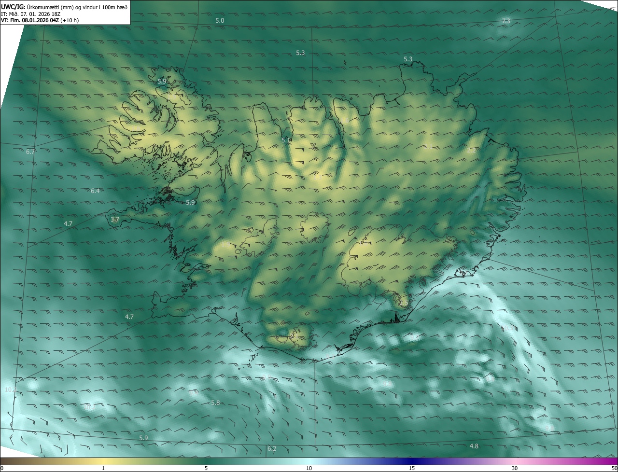Click the 5.3 label nearest the 7.3 label
The image size is (618, 472).
[408, 59]
